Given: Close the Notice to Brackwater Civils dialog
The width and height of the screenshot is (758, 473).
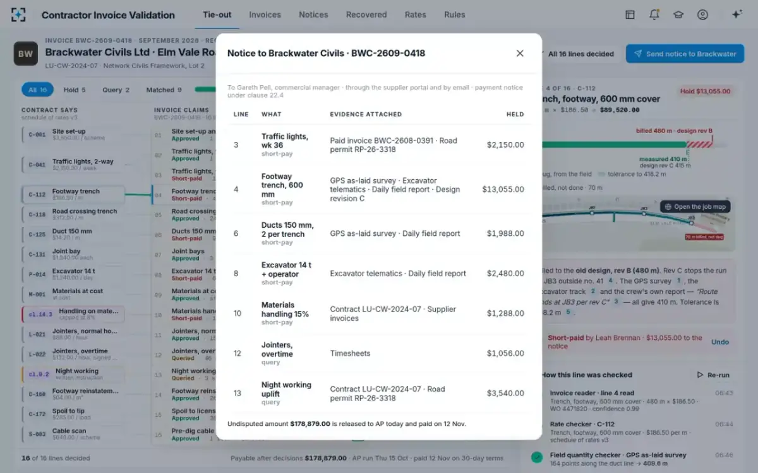Looking at the screenshot, I should (x=520, y=54).
